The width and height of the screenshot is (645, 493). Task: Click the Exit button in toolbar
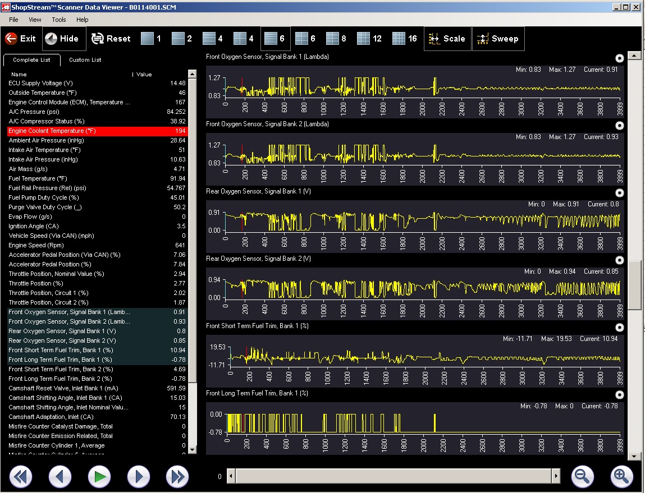pyautogui.click(x=20, y=39)
